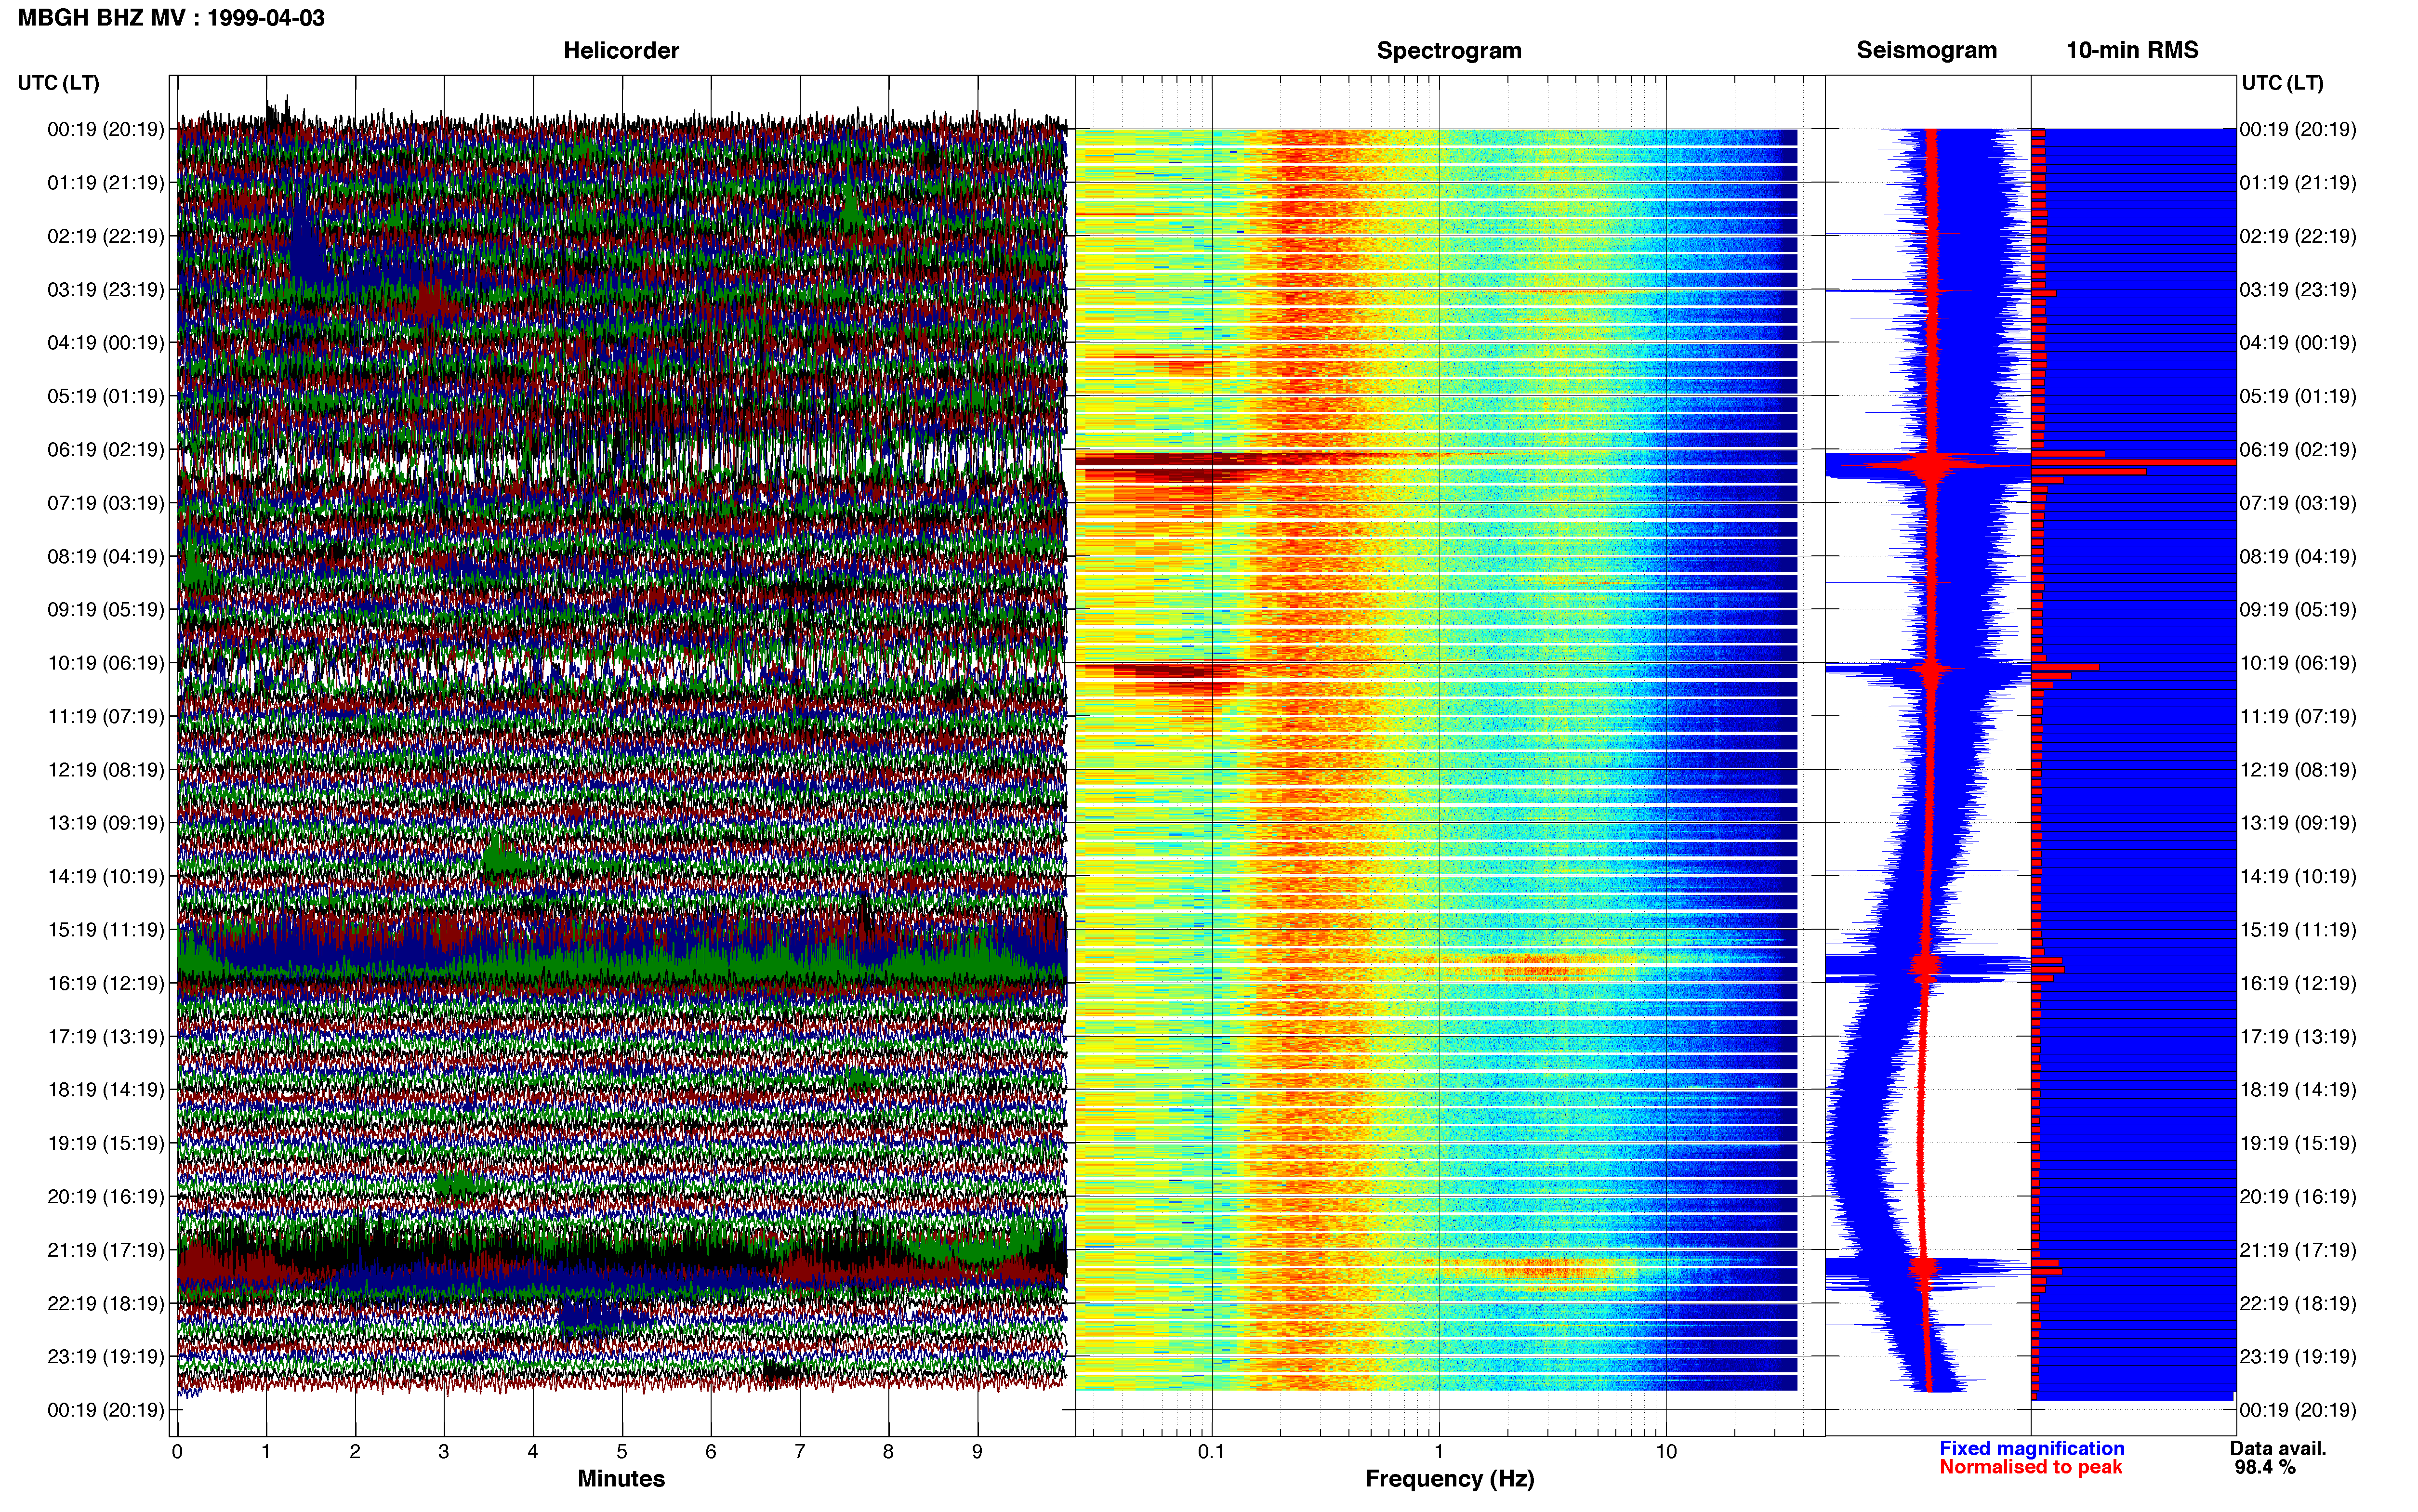Click the 10-min RMS panel heading
This screenshot has width=2418, height=1512.
click(x=2132, y=50)
